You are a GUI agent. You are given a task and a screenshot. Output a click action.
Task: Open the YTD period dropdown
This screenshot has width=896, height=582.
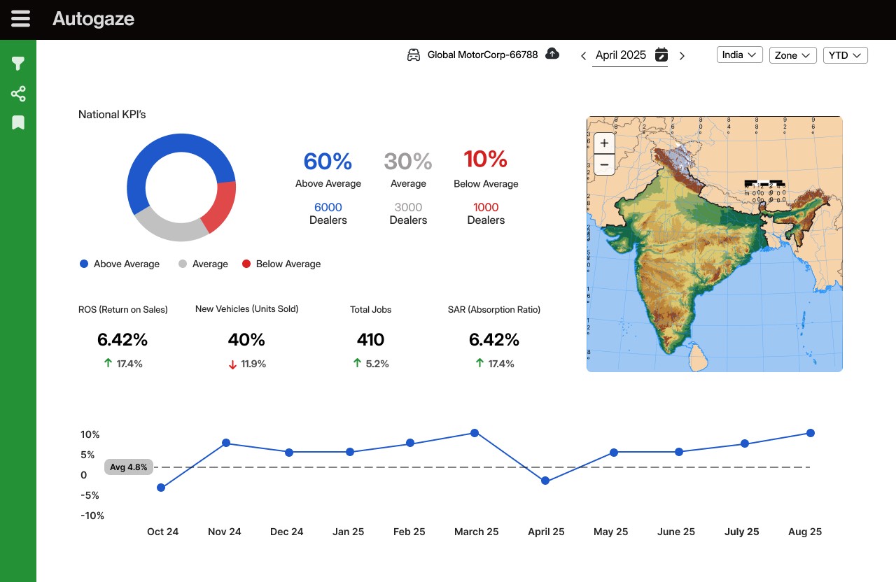(845, 55)
